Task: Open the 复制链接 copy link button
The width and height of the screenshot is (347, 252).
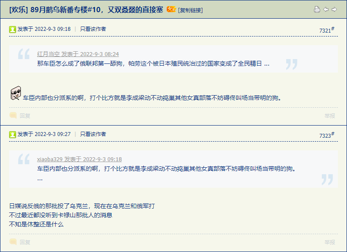Action: [x=190, y=10]
